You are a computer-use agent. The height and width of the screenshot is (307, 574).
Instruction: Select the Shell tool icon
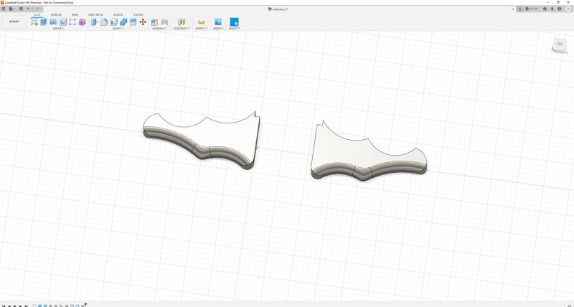coord(114,22)
